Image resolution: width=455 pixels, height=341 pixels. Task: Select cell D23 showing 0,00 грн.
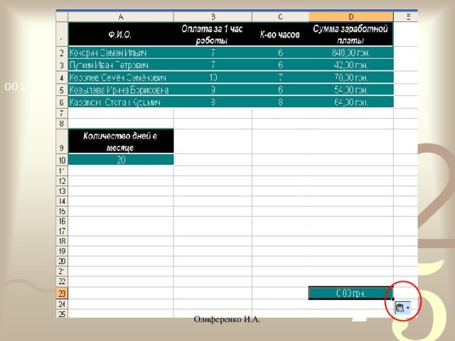[x=350, y=293]
